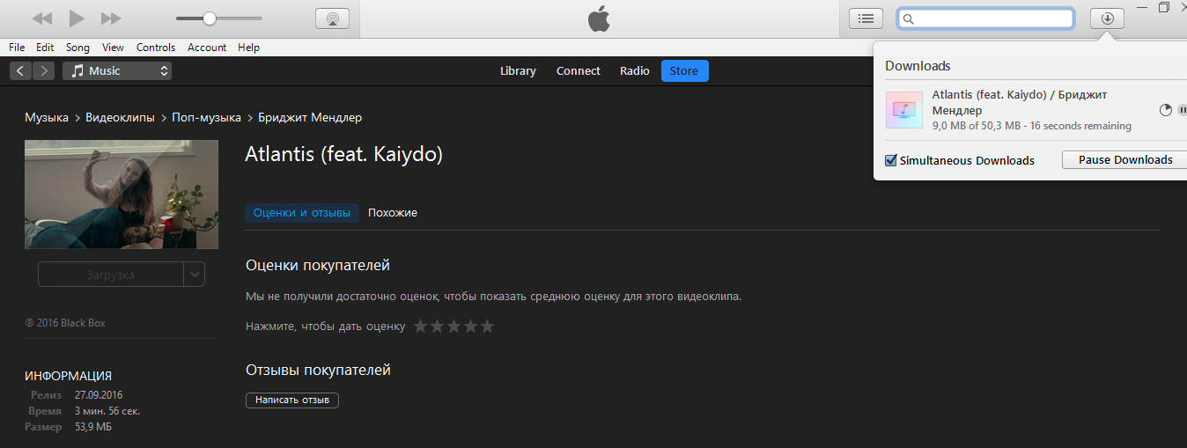1187x448 pixels.
Task: Click the play button
Action: 77,18
